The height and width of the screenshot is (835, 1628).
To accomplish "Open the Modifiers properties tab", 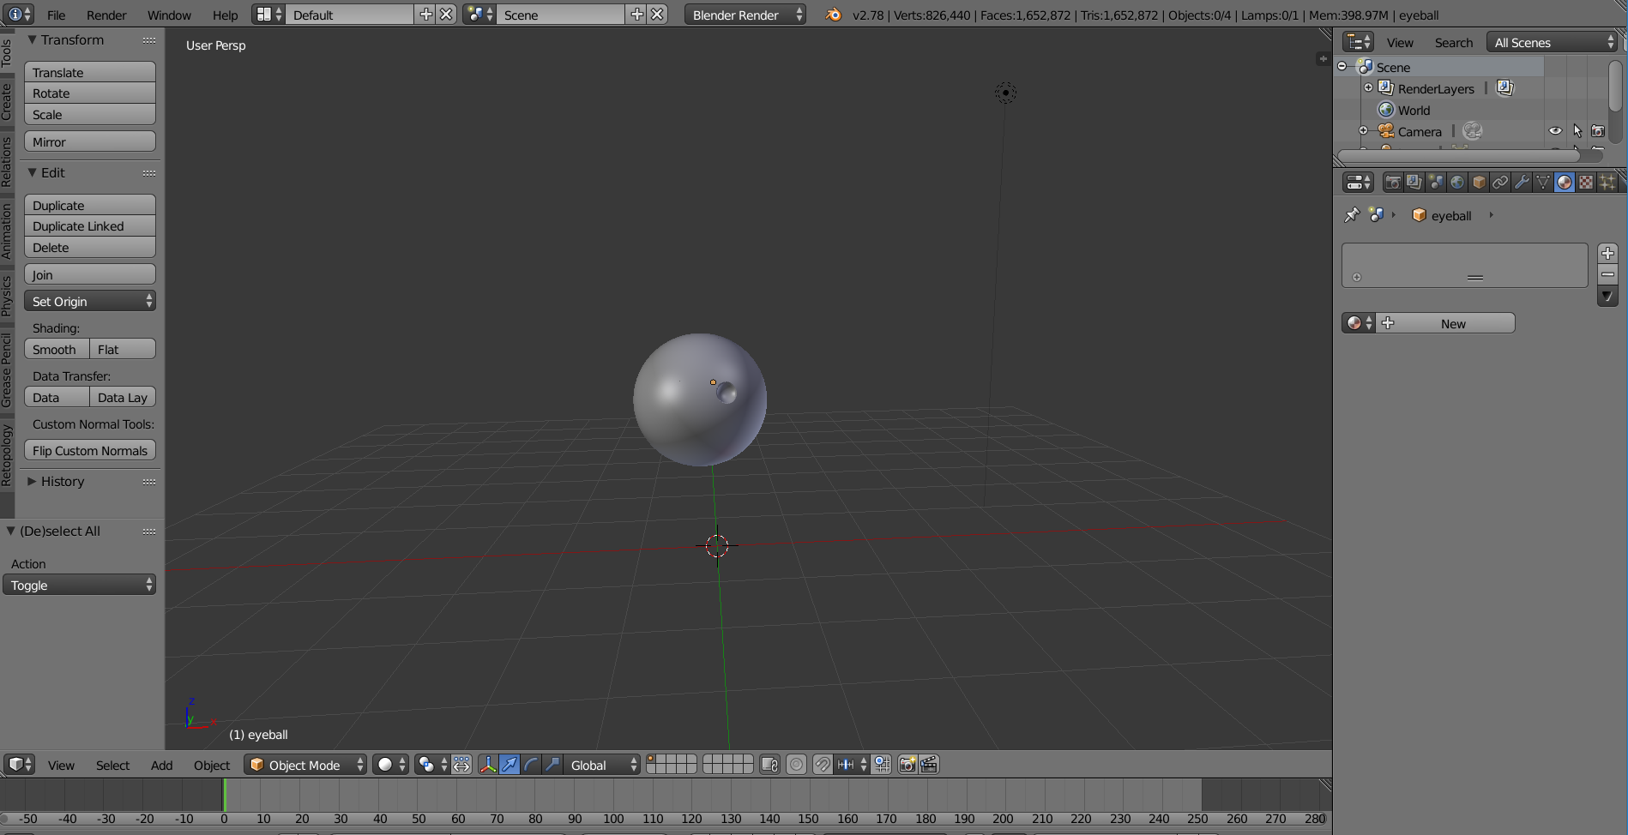I will (1522, 182).
